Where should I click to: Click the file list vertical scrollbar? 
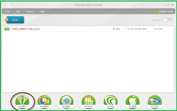174,59
